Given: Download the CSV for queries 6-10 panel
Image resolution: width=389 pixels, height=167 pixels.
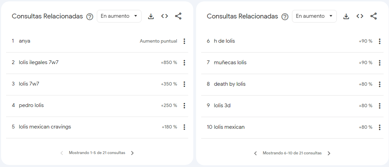Looking at the screenshot, I should tap(346, 16).
